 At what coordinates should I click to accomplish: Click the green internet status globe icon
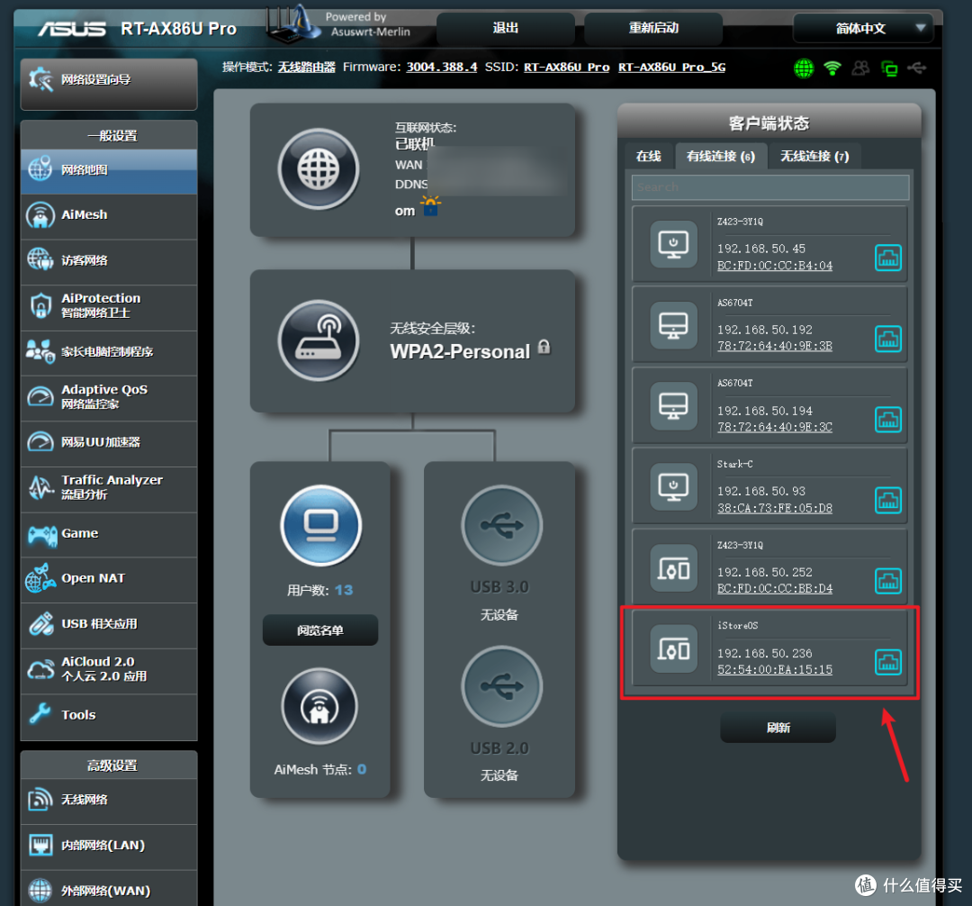tap(804, 68)
